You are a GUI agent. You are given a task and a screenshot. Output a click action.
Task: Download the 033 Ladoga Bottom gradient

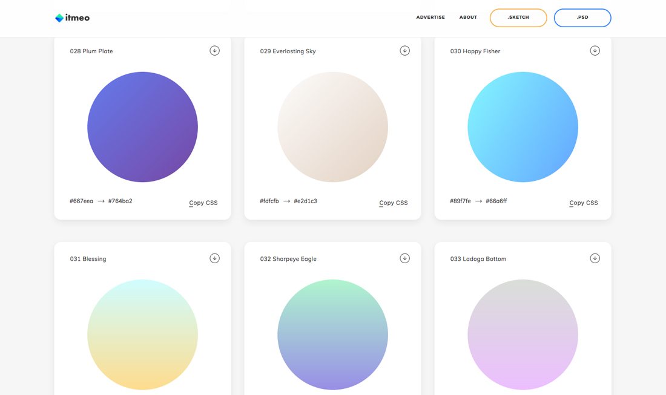595,258
